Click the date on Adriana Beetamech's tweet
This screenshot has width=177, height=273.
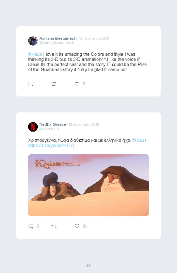coord(94,38)
